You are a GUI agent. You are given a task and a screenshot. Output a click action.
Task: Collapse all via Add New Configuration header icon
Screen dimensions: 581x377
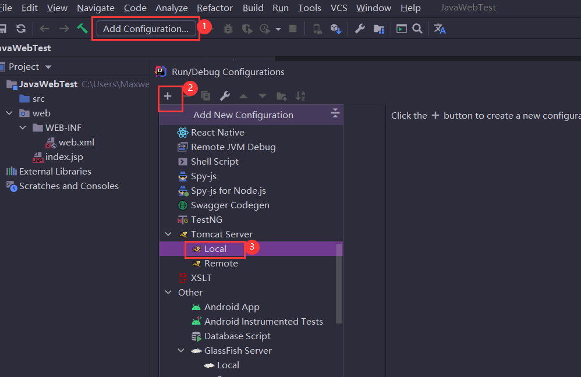point(335,113)
